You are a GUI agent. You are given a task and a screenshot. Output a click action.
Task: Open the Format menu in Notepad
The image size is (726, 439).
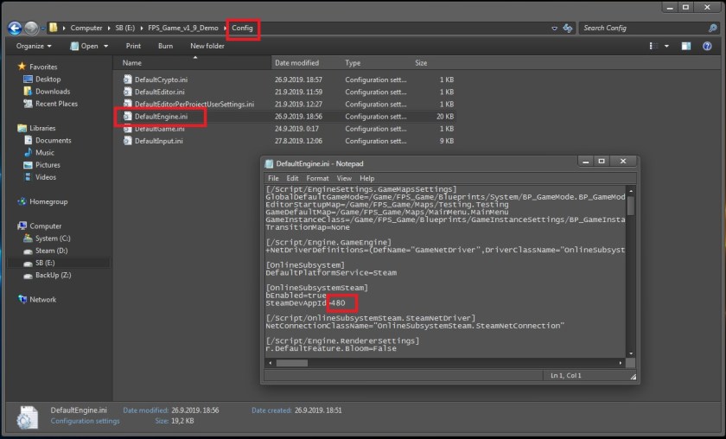click(317, 178)
